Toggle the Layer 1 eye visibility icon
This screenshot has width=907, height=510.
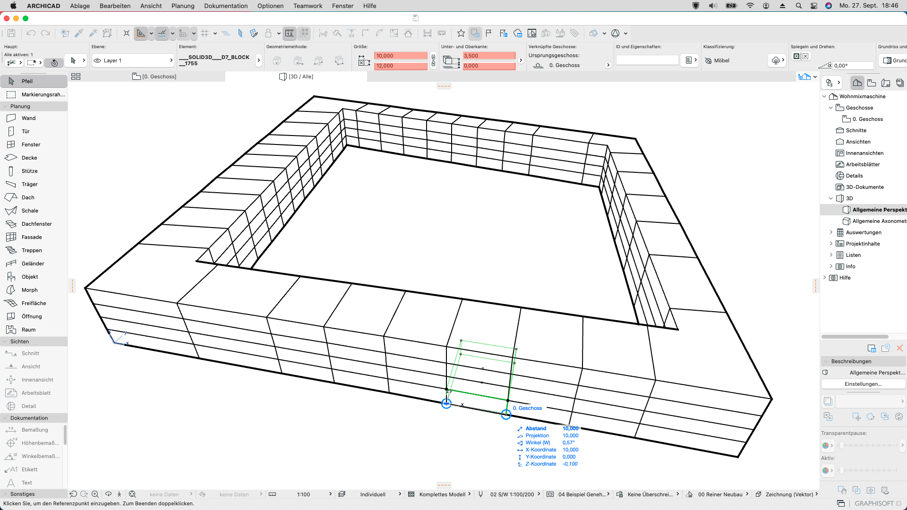[97, 60]
